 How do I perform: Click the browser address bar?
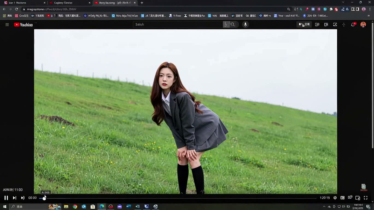point(153,9)
